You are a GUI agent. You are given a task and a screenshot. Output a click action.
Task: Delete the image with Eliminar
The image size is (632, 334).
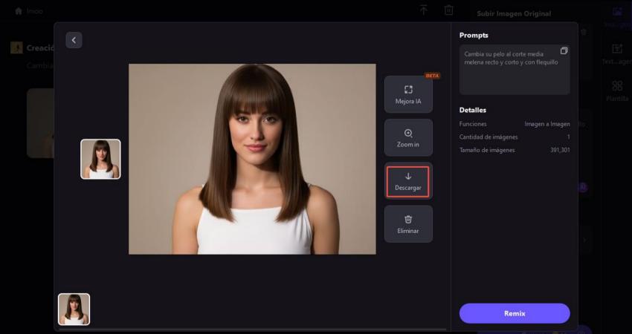(408, 224)
